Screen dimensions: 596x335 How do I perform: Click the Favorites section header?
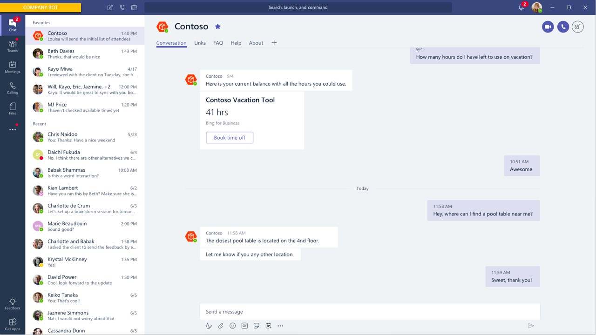click(41, 23)
